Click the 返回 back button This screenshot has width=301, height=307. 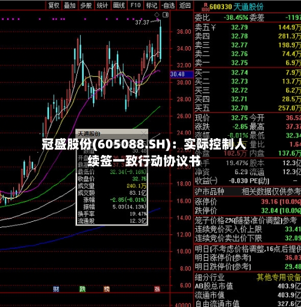tap(185, 5)
